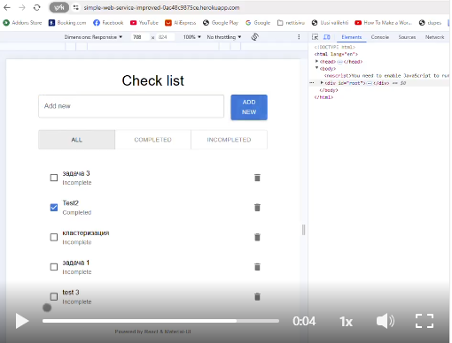Switch to the Network tab

click(434, 37)
